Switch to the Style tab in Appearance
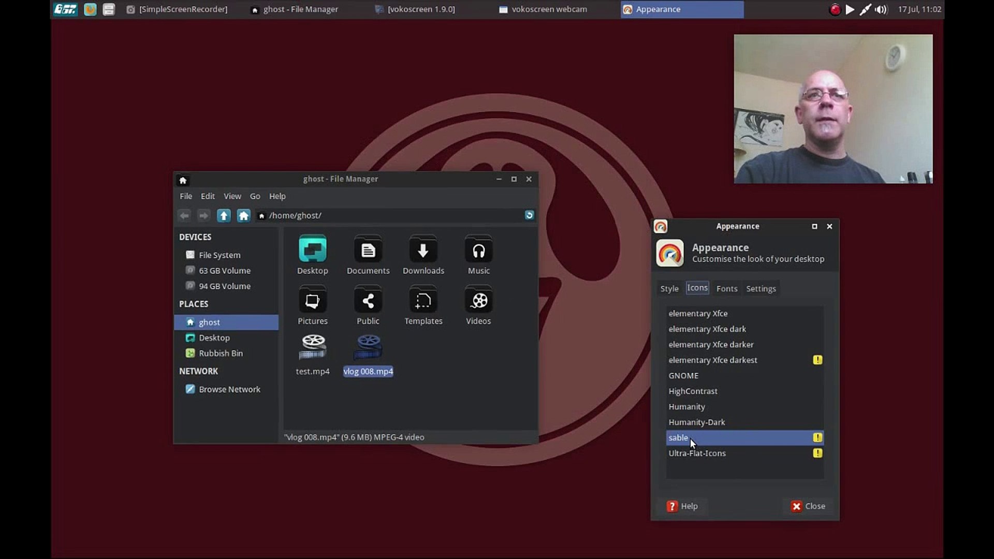 coord(669,289)
